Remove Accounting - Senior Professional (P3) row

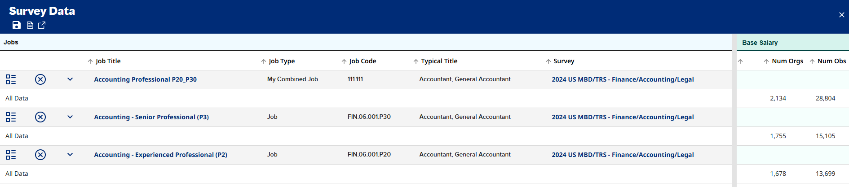[x=40, y=117]
